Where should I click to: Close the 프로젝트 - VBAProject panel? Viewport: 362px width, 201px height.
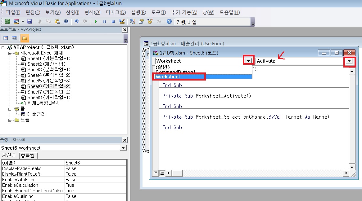(124, 30)
